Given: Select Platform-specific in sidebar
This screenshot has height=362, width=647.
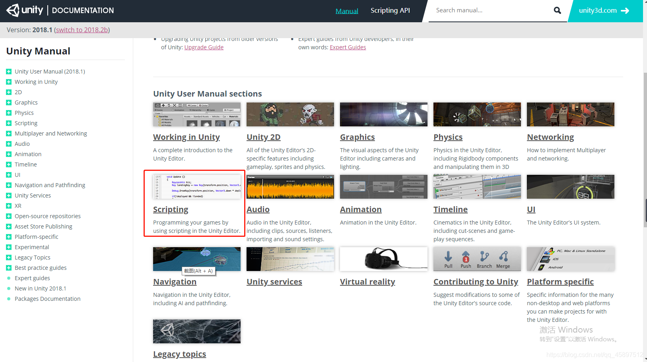Looking at the screenshot, I should pos(37,237).
